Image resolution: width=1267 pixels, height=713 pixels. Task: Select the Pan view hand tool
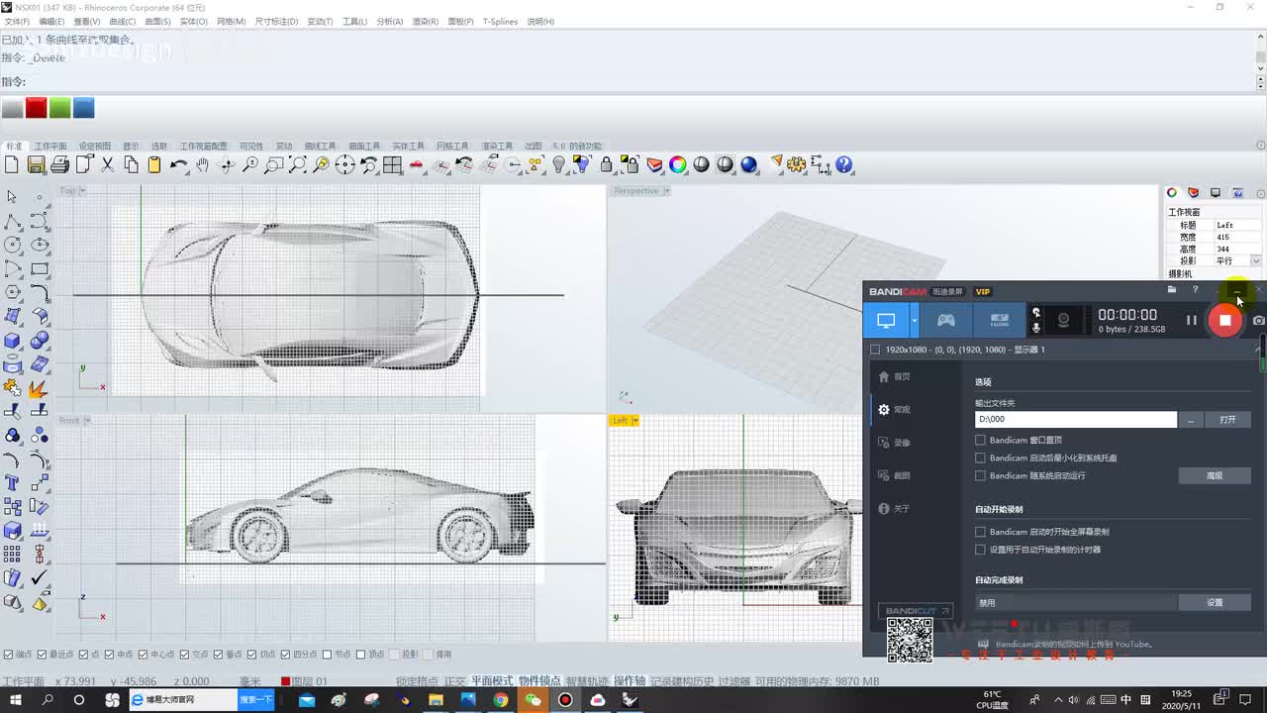coord(203,165)
